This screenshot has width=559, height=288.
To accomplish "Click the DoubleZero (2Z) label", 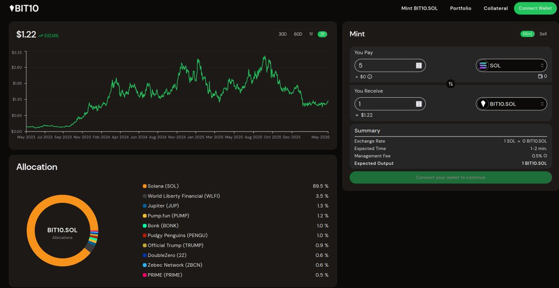I will pos(166,255).
